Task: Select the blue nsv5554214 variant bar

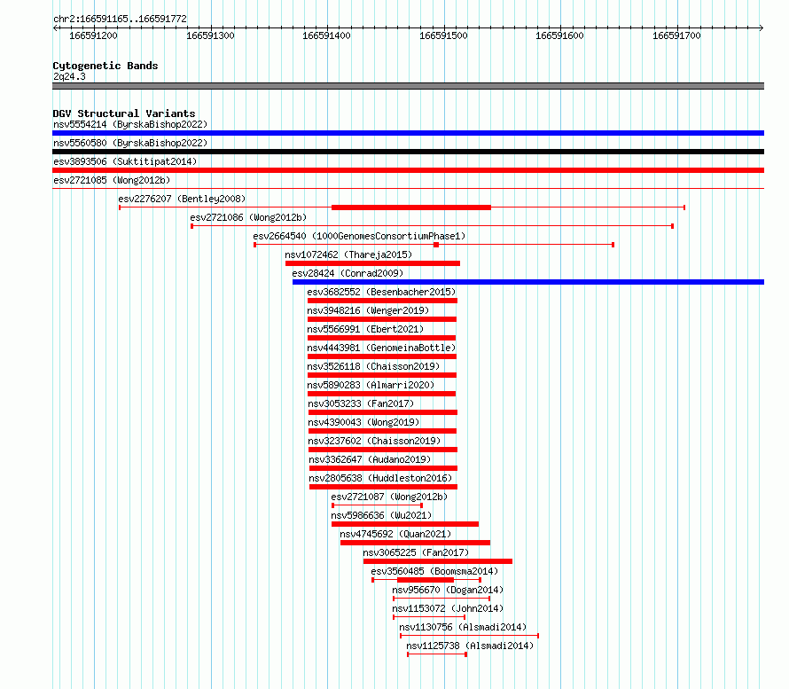Action: [x=408, y=133]
